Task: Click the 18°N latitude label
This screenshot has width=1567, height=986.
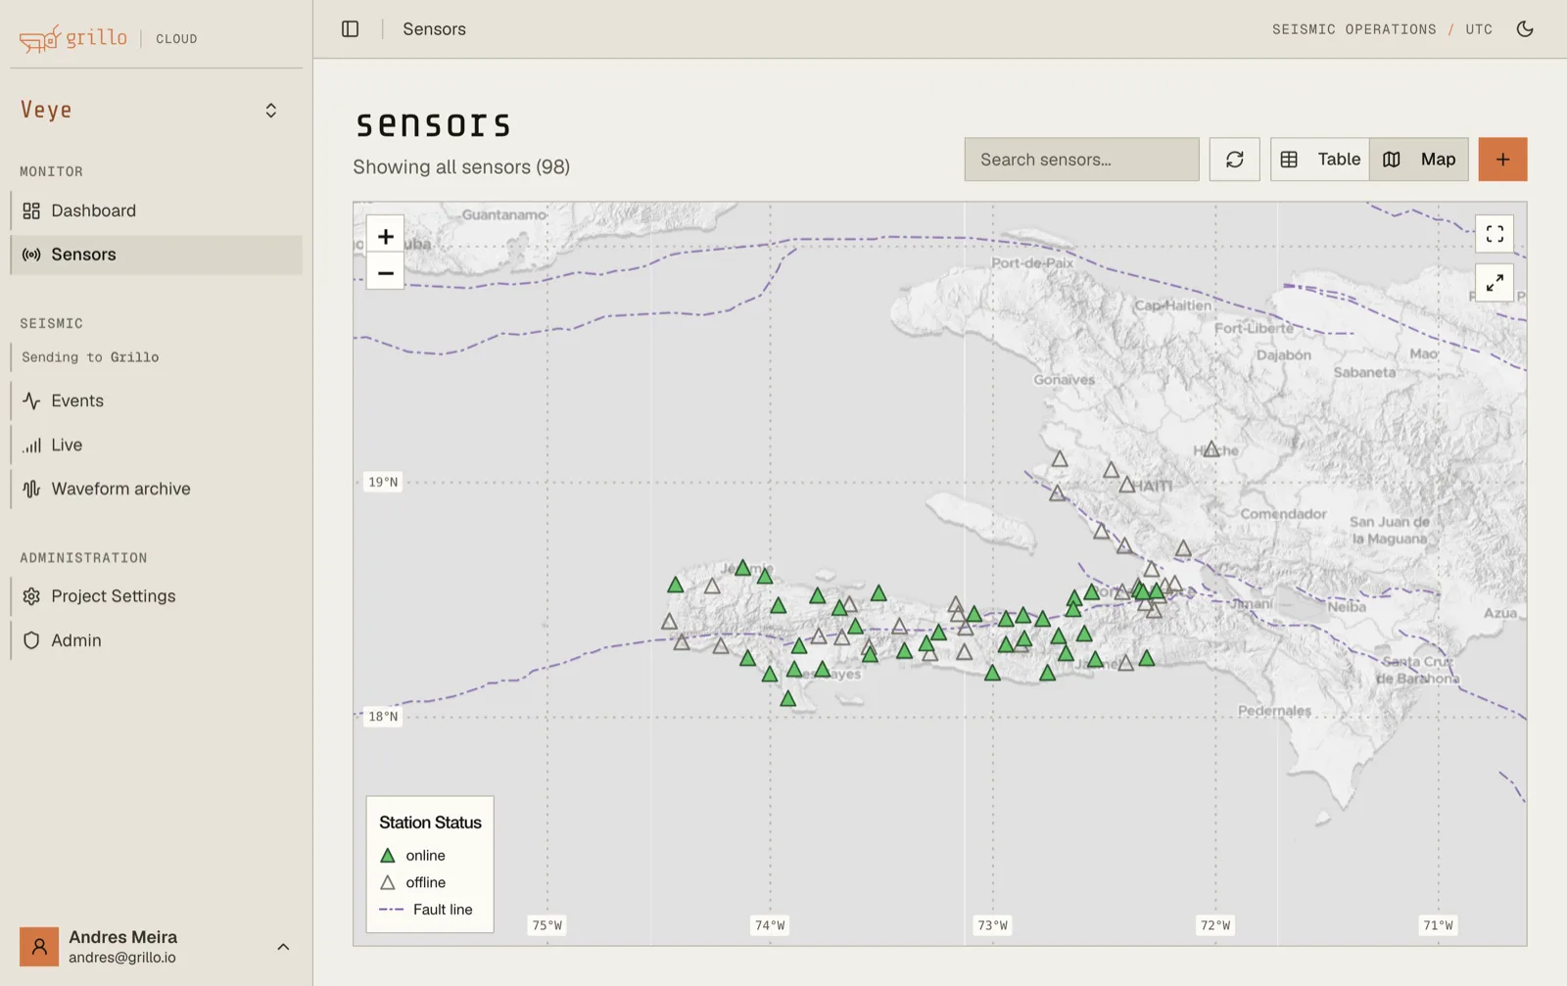Action: click(x=383, y=717)
